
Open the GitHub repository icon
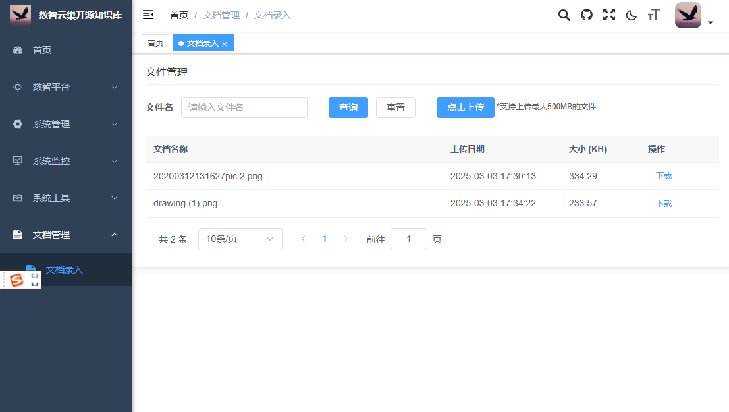pyautogui.click(x=586, y=15)
